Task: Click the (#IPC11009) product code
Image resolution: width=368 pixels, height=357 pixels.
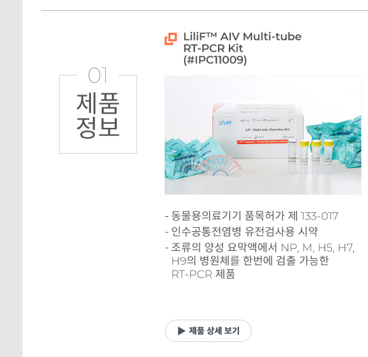Action: pyautogui.click(x=215, y=60)
